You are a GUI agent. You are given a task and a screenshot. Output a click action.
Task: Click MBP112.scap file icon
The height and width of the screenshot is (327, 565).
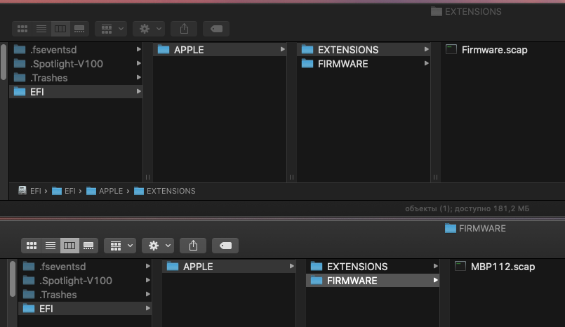tap(460, 266)
